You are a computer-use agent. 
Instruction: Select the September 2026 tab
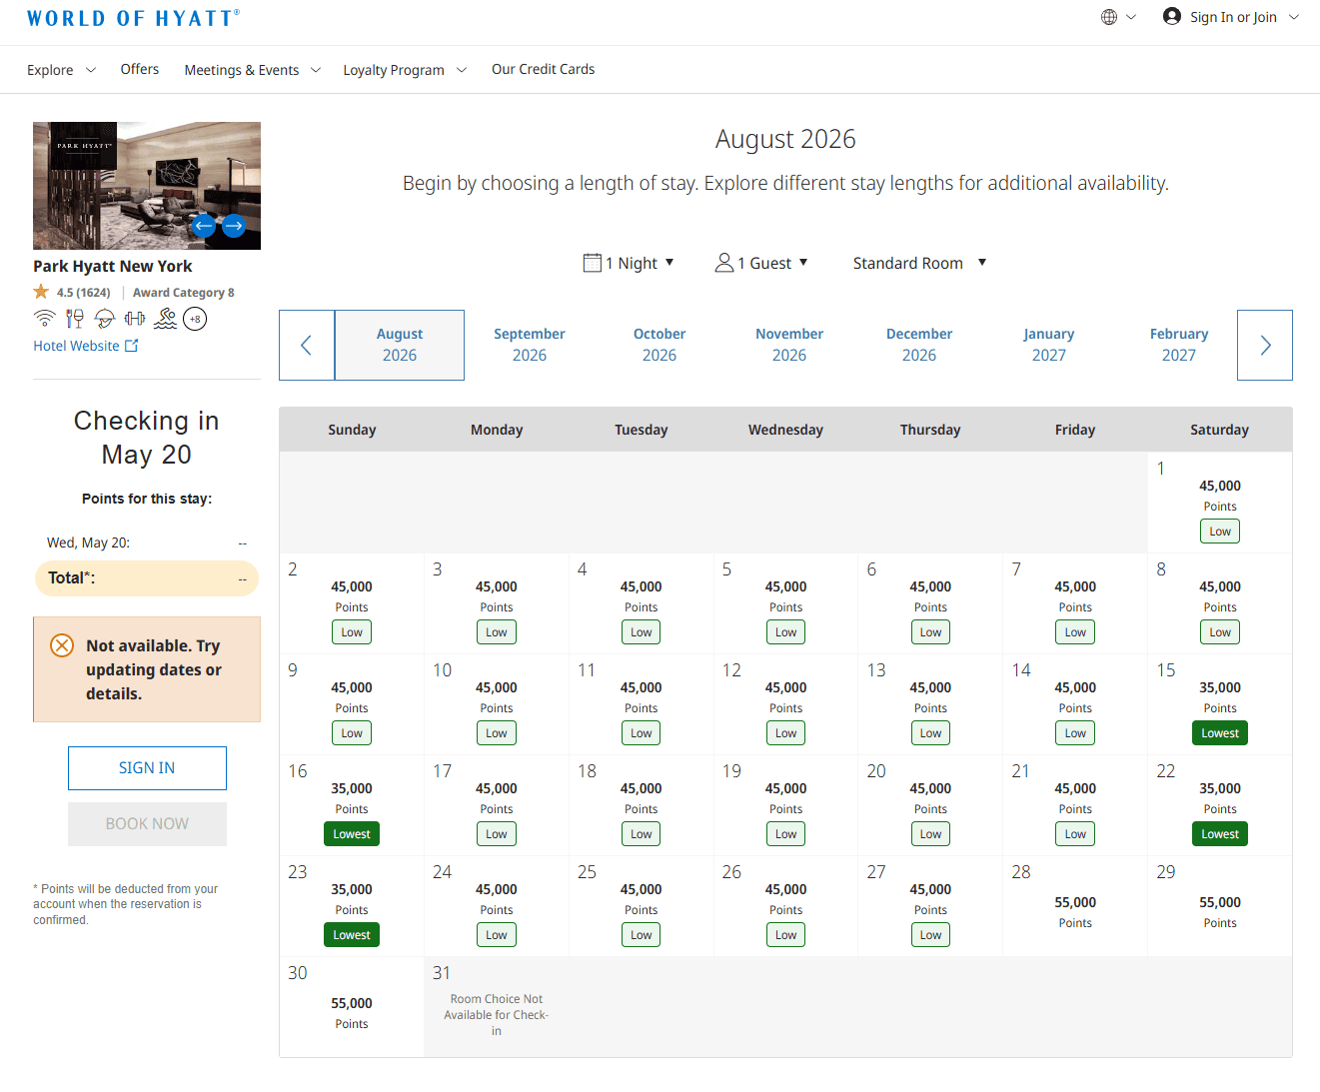530,345
